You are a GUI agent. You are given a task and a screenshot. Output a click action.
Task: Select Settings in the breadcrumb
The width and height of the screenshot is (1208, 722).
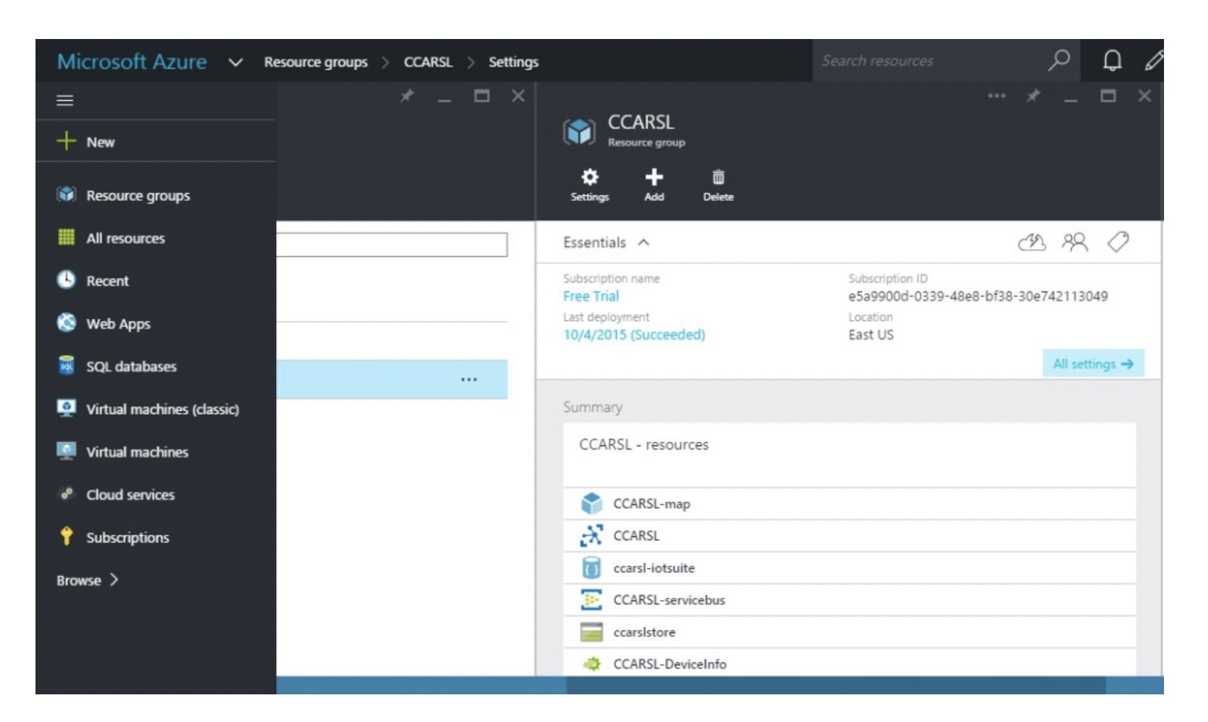tap(513, 62)
